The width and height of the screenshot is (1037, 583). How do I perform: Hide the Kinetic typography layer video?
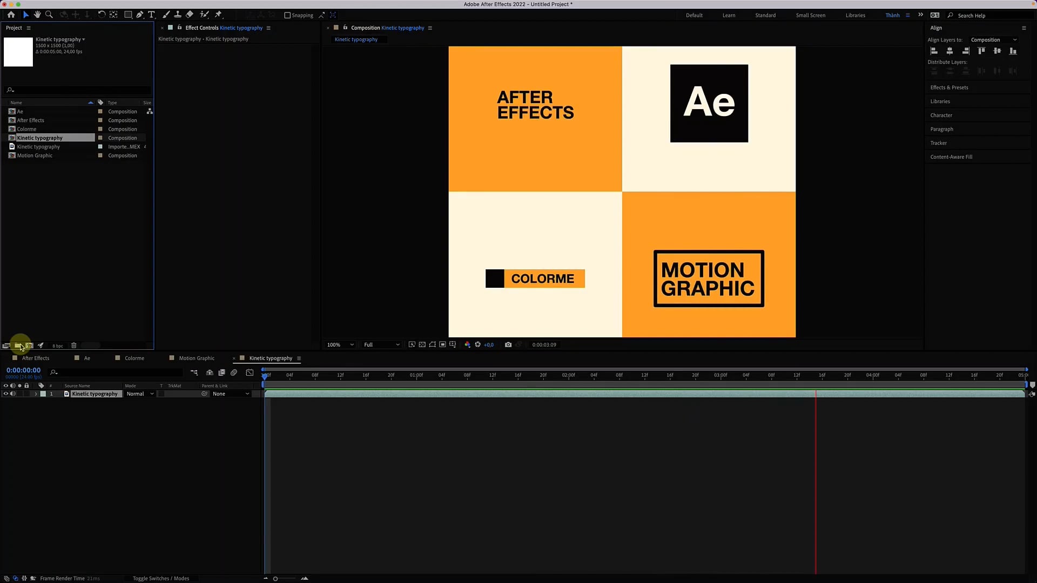6,394
